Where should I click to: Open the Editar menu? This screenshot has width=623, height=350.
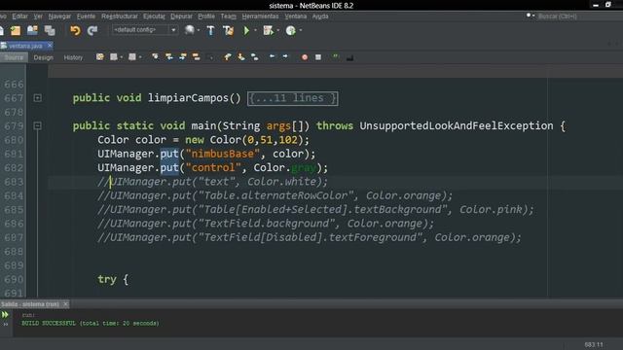point(19,17)
